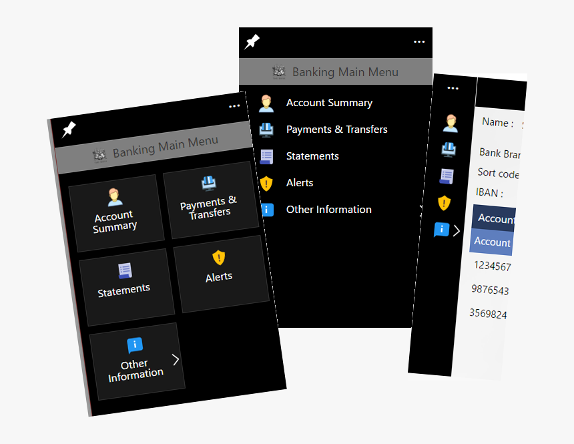This screenshot has width=574, height=444.
Task: Select Payments & Transfers in the list menu
Action: click(x=336, y=130)
